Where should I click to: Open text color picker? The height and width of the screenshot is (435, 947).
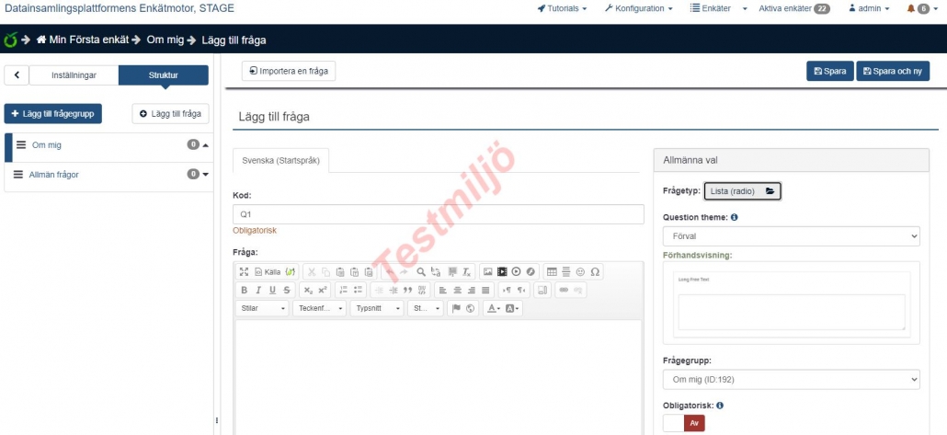[494, 308]
